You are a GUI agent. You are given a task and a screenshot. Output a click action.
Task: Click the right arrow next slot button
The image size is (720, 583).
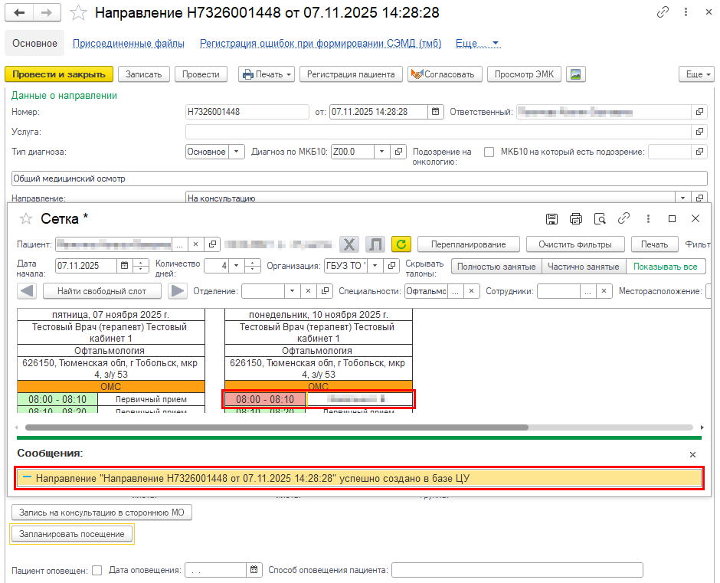tap(178, 291)
